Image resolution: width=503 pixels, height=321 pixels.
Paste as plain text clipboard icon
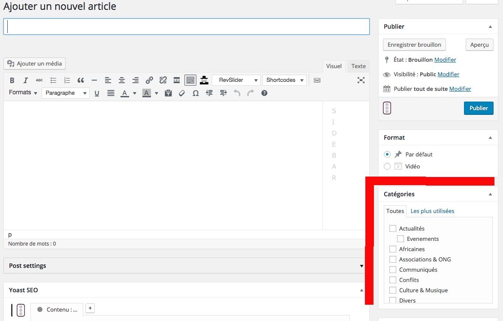pyautogui.click(x=168, y=93)
